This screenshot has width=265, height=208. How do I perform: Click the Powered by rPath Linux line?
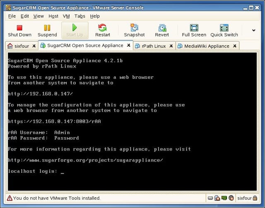[x=42, y=66]
